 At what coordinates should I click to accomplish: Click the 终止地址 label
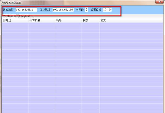click(x=45, y=10)
